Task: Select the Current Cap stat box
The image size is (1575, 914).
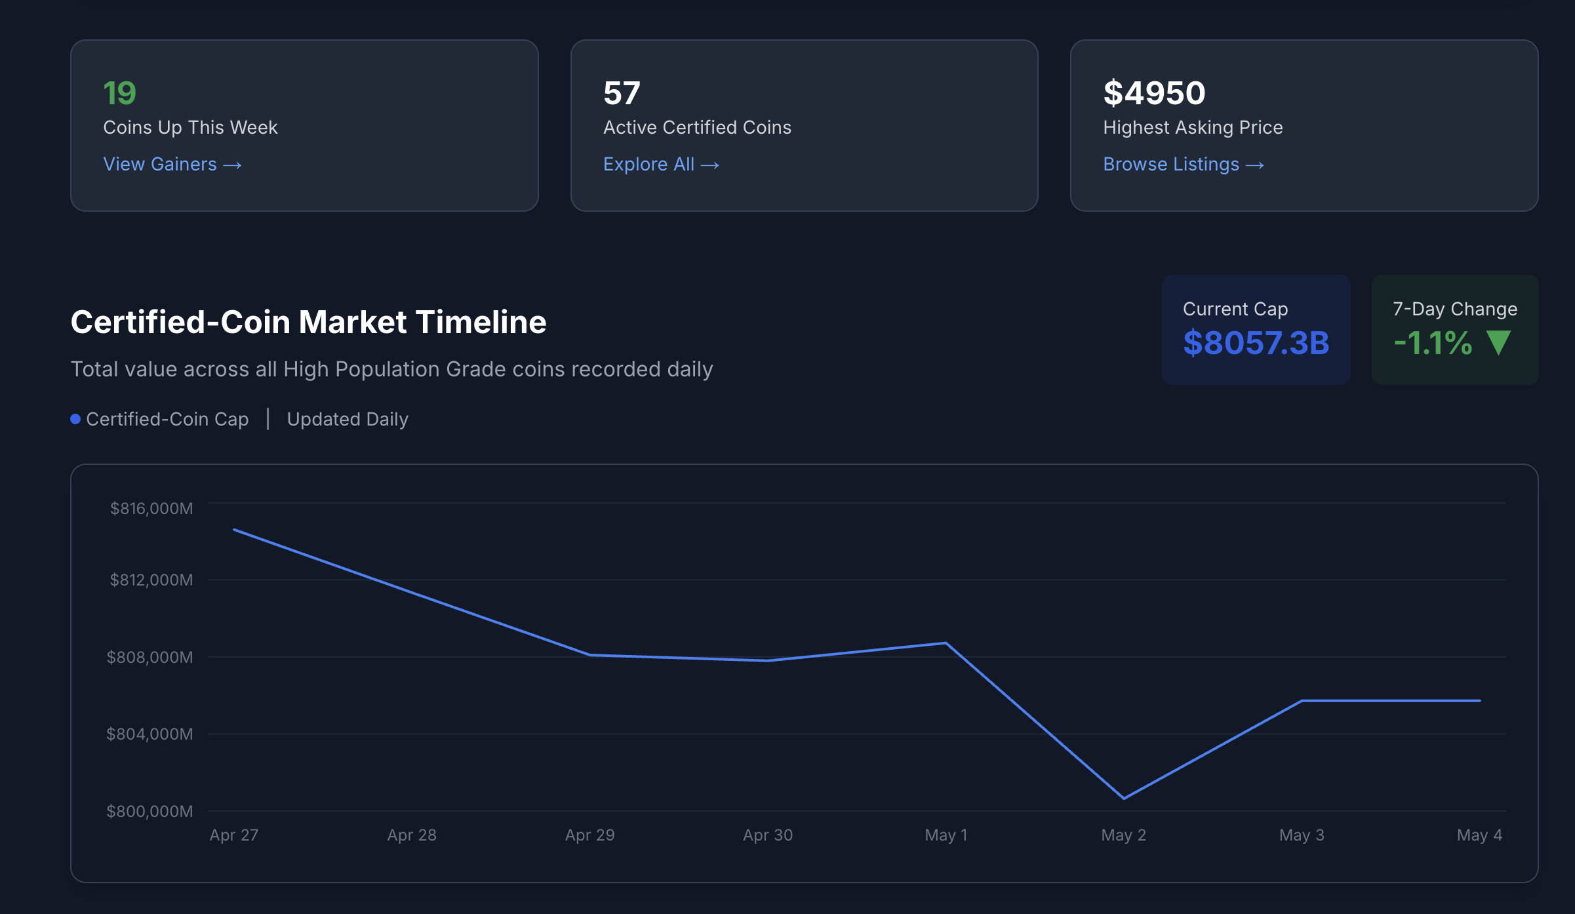Action: pyautogui.click(x=1256, y=329)
